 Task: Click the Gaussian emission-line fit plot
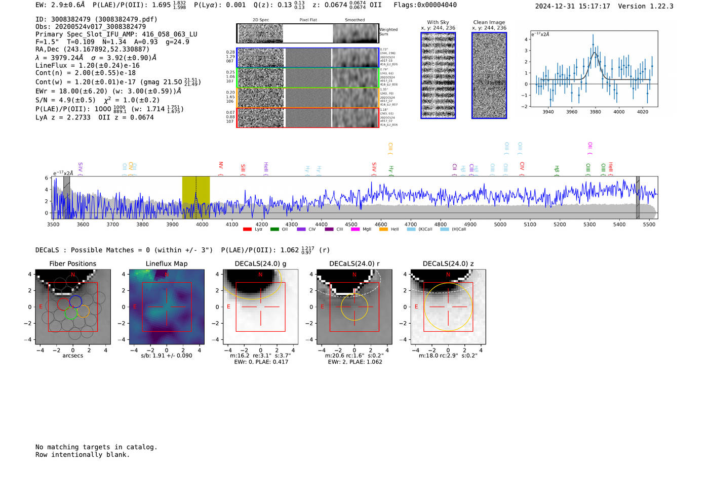pyautogui.click(x=594, y=69)
